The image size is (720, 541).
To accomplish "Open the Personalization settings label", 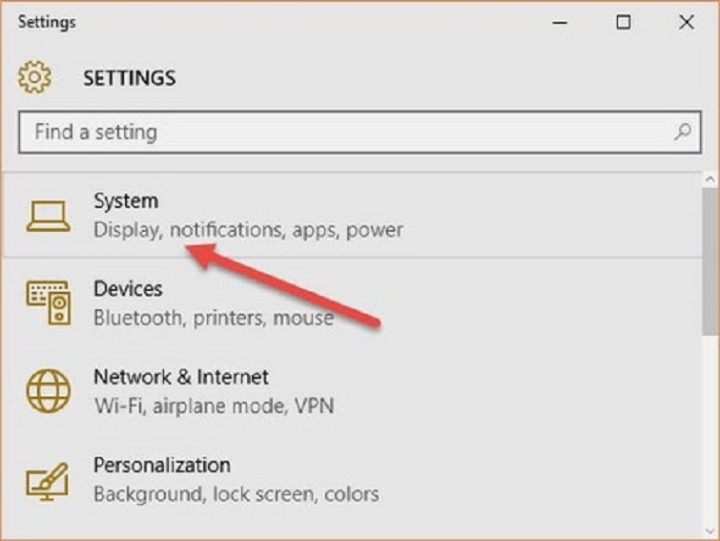I will [161, 465].
